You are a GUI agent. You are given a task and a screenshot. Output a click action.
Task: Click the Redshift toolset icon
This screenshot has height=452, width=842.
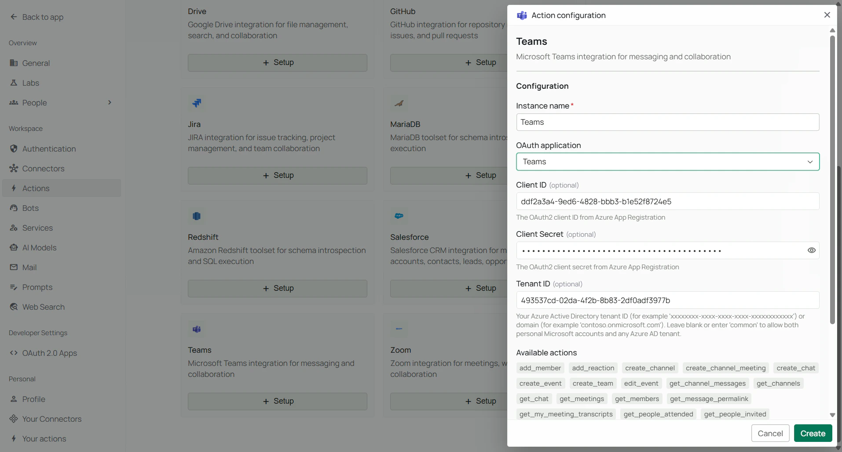[196, 216]
